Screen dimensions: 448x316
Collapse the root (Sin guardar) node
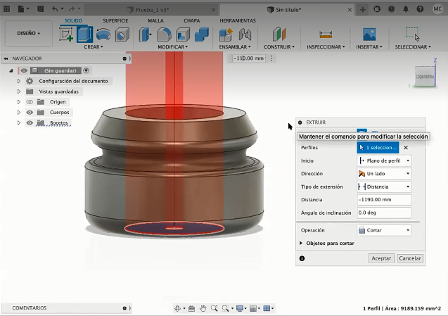[x=11, y=70]
